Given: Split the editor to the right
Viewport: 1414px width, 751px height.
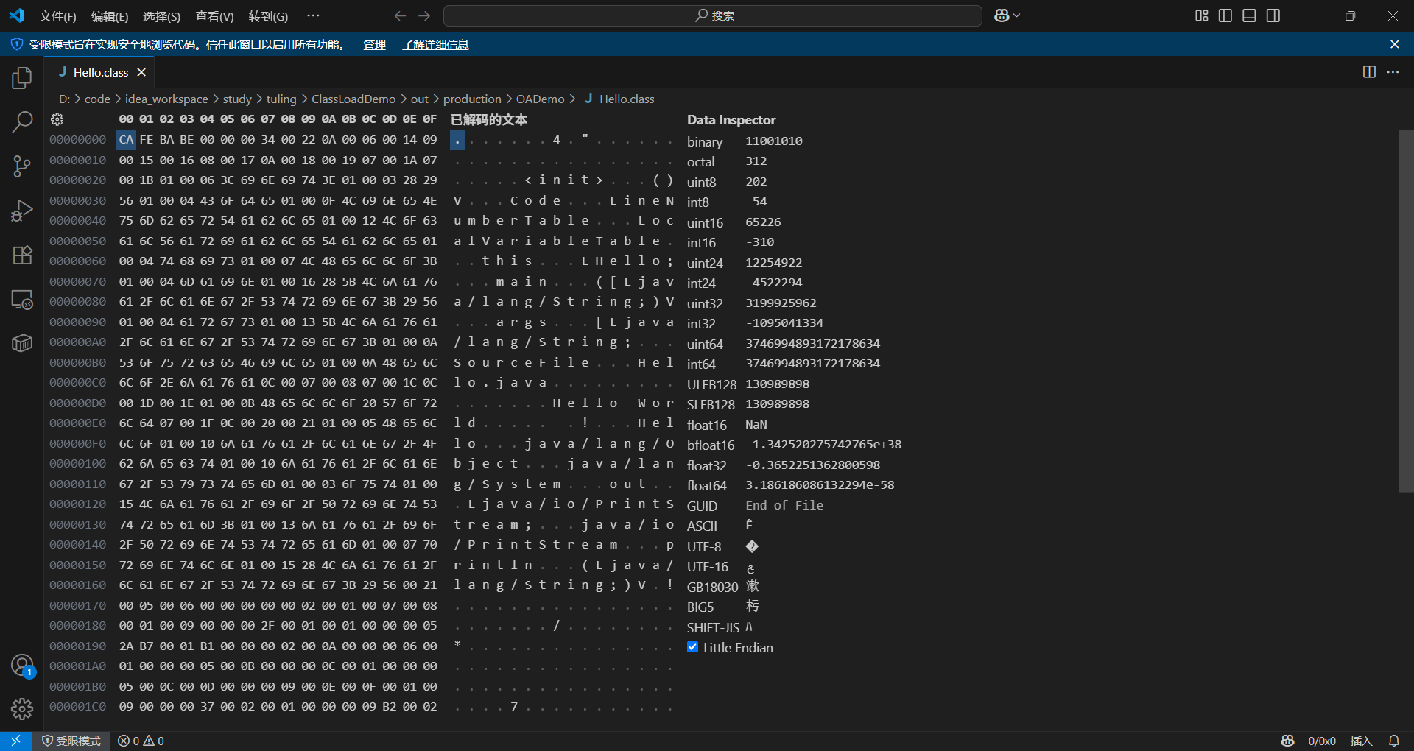Looking at the screenshot, I should point(1369,72).
